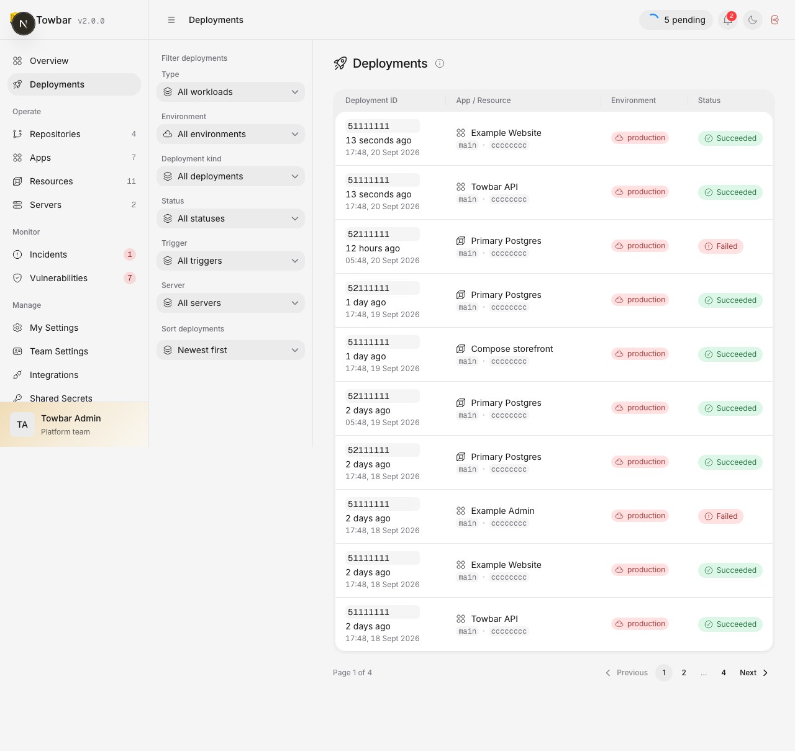Click Failed status on Example Admin row
Screen dimensions: 795x751
(x=720, y=516)
